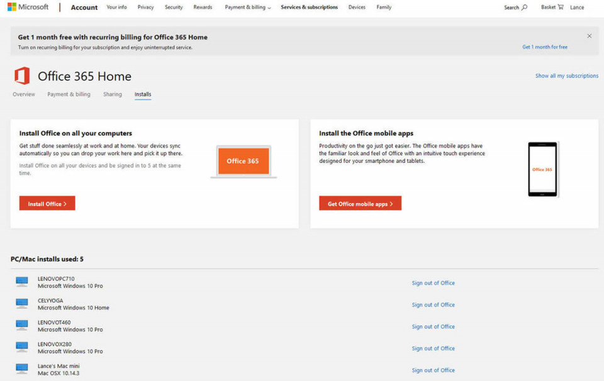Click the LENOVOPC710 computer icon

tap(21, 282)
